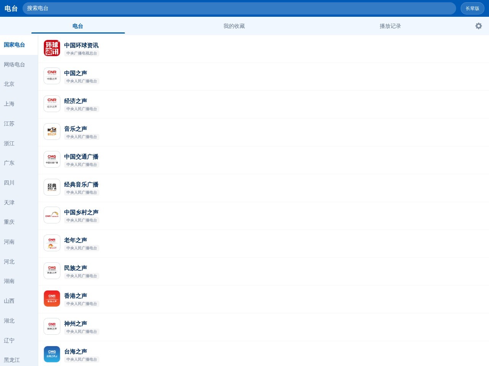Select 天津 region in sidebar
Viewport: 489px width, 366px height.
point(19,202)
